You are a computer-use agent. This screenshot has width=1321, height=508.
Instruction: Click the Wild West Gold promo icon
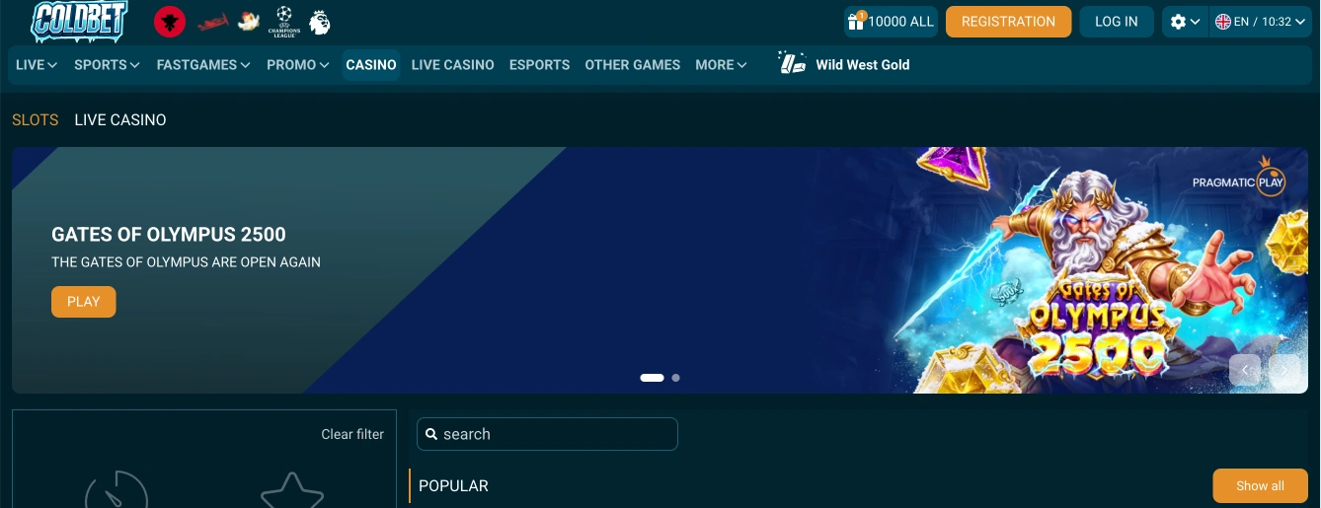(792, 64)
